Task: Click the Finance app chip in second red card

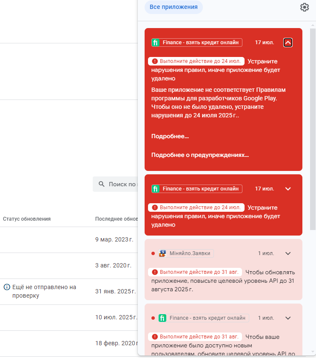Action: 197,189
